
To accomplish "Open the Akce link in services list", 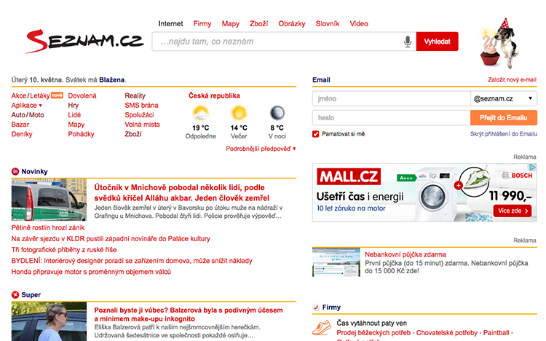I will tap(19, 95).
